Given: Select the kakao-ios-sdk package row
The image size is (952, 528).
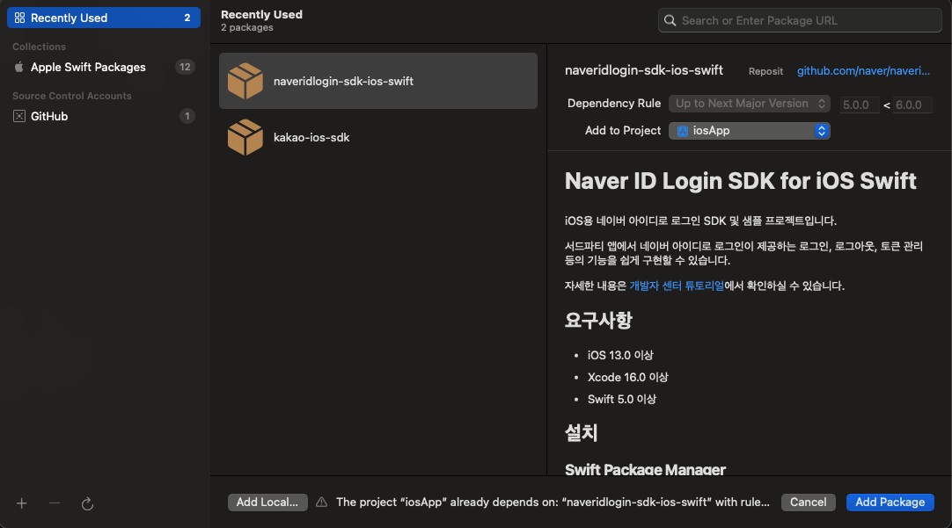Looking at the screenshot, I should [377, 138].
